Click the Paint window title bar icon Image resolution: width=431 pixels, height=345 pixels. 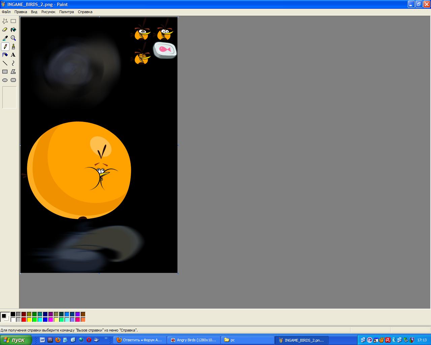(3, 4)
